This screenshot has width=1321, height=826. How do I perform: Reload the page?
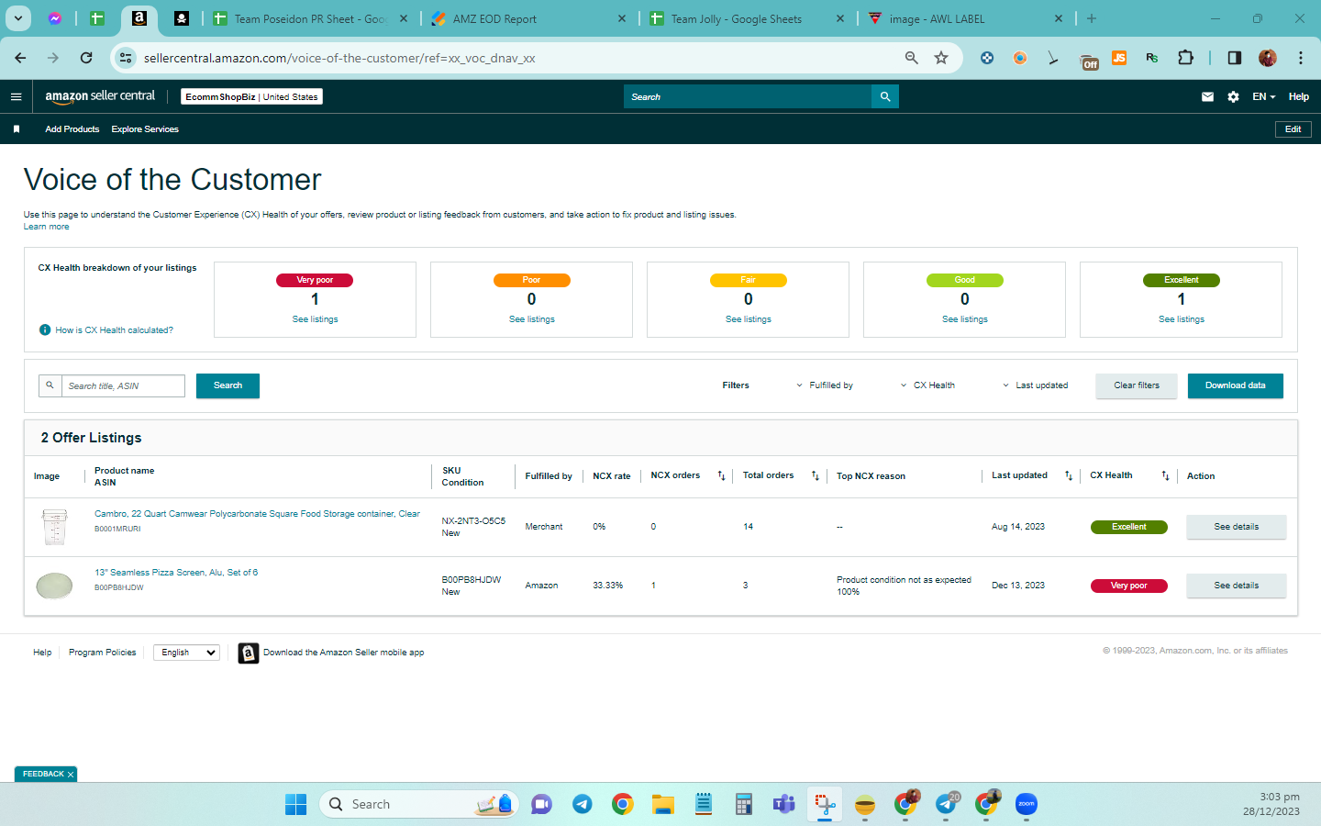86,58
